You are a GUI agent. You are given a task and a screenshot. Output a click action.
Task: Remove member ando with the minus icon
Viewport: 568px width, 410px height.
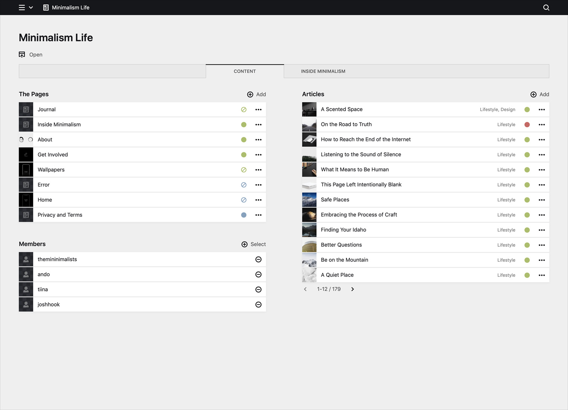click(258, 274)
